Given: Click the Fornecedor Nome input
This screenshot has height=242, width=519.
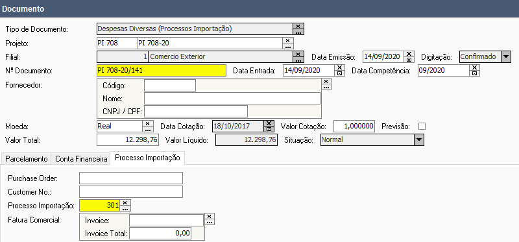Looking at the screenshot, I should pyautogui.click(x=232, y=99).
